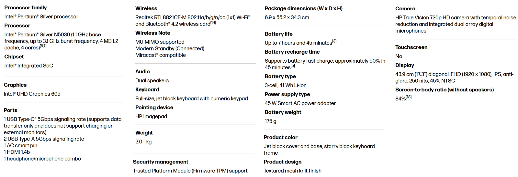518x177 pixels.
Task: Open footnote [3] next to battery life
Action: (334, 41)
